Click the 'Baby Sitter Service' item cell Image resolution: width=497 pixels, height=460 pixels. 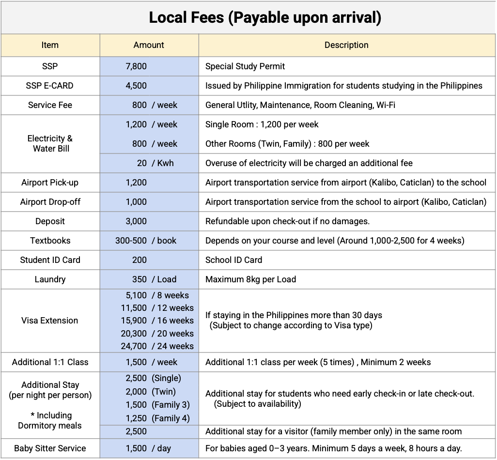coord(50,448)
